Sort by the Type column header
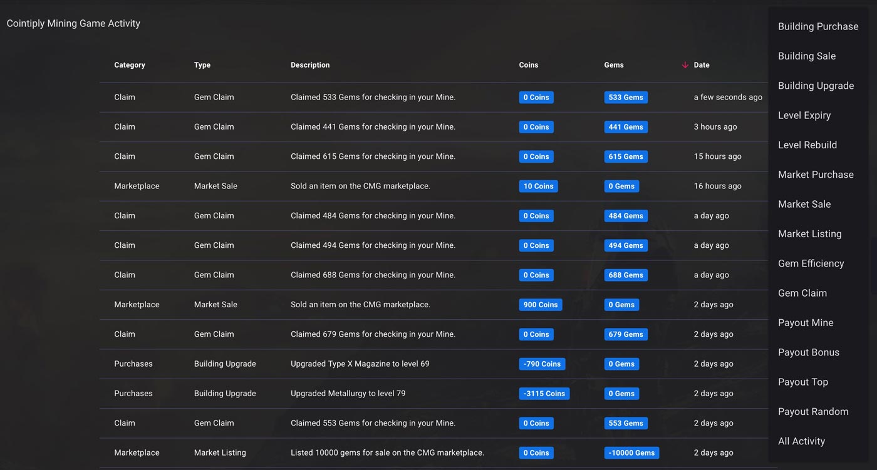This screenshot has width=877, height=470. (x=202, y=65)
